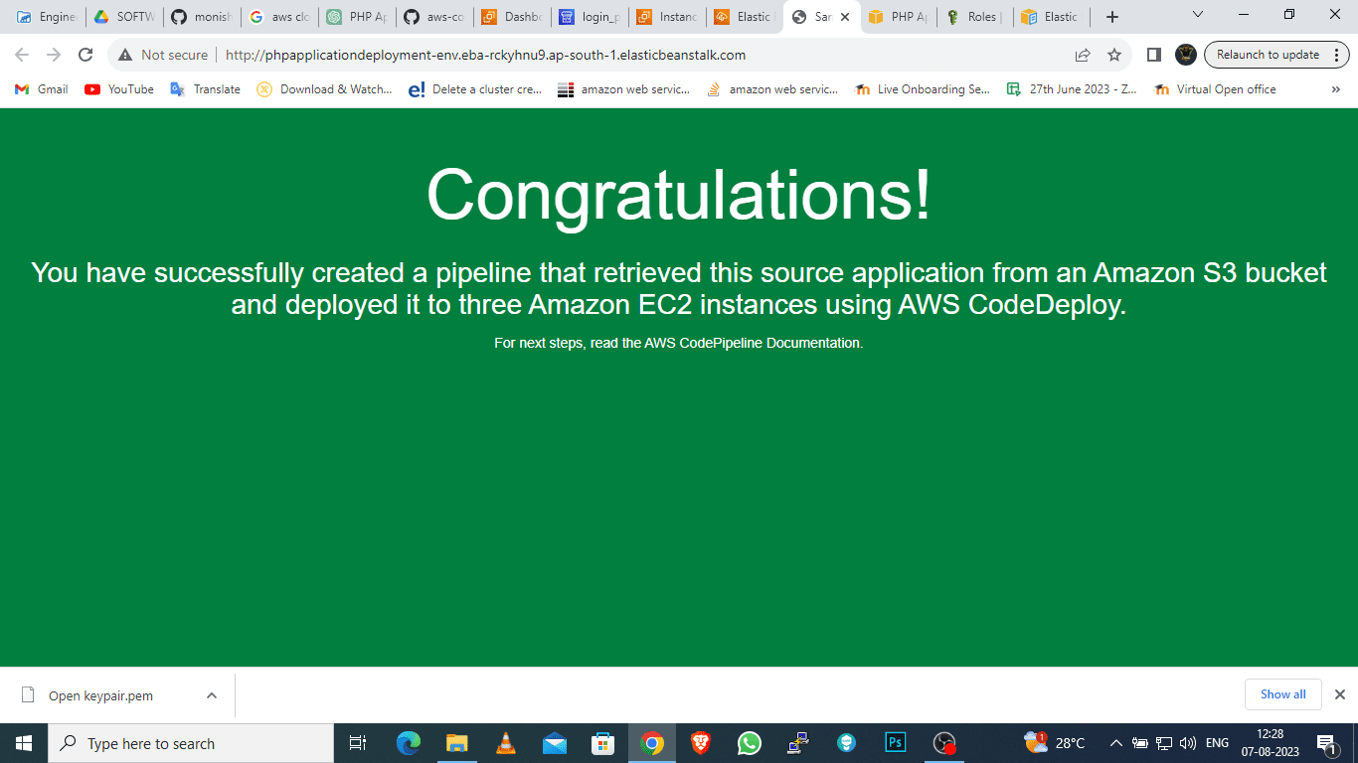The height and width of the screenshot is (763, 1358).
Task: Open File Explorer from the taskbar
Action: (x=456, y=743)
